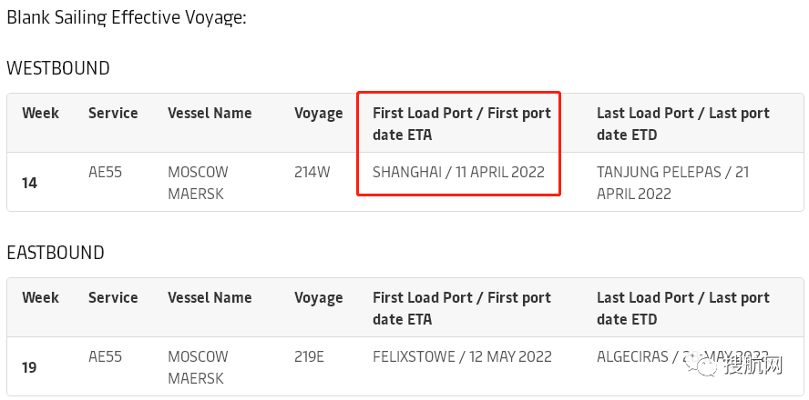Click the TANJUNG PELEPAS ETD cell
The width and height of the screenshot is (809, 400).
pos(672,182)
